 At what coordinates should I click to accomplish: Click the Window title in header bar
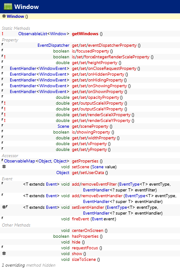coord(26,7)
